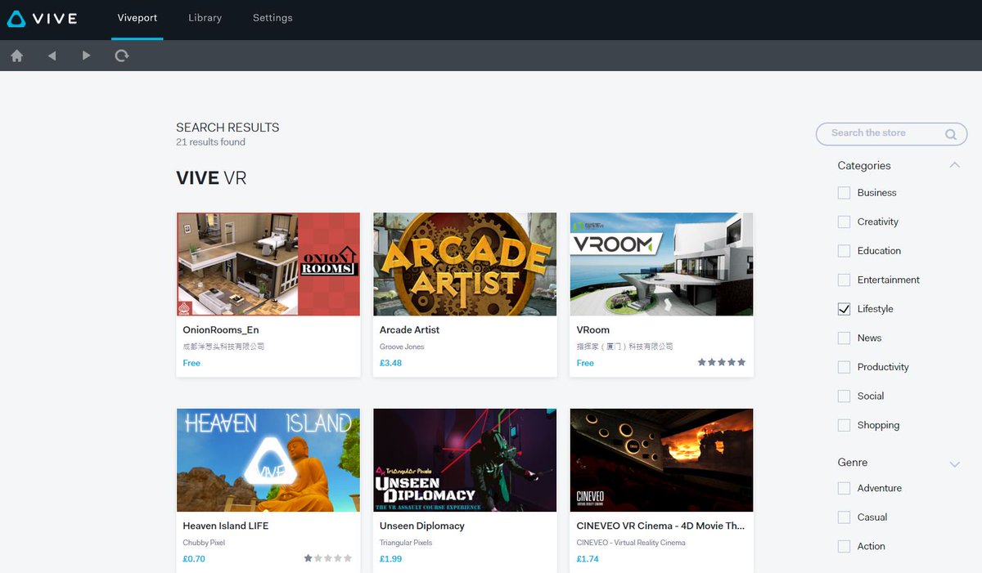Open the VRoom thumbnail image
The height and width of the screenshot is (573, 982).
click(x=661, y=264)
